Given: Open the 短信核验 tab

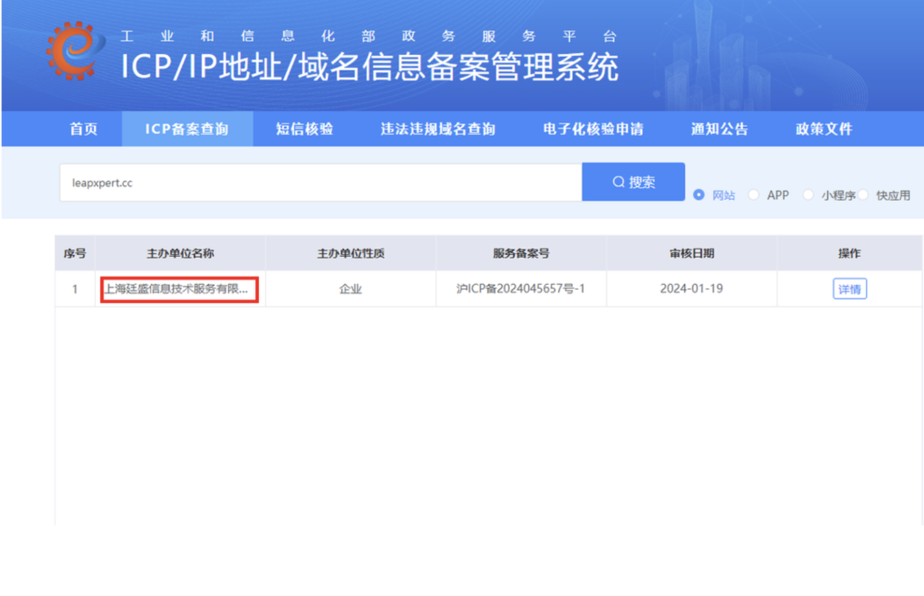Looking at the screenshot, I should coord(305,129).
